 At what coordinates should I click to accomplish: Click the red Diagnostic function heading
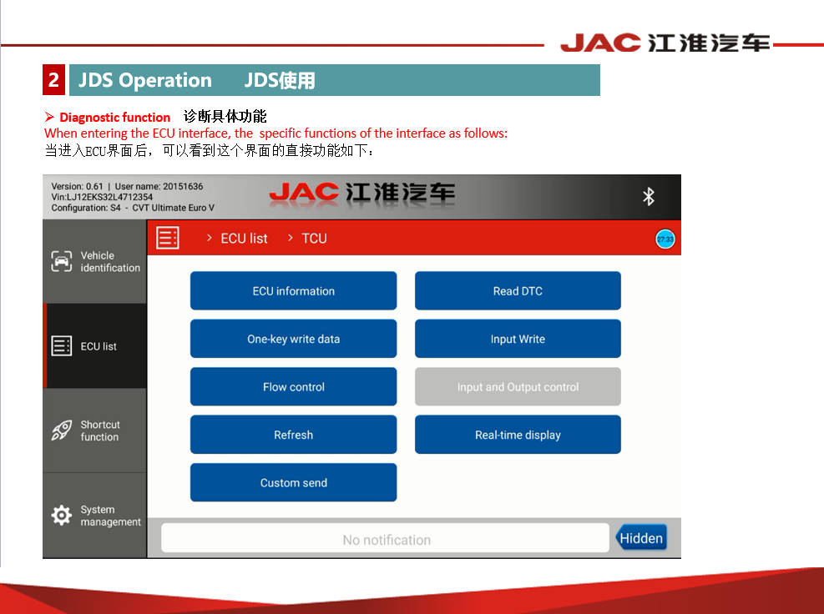click(115, 117)
